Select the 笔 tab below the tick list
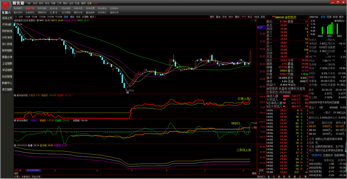The image size is (347, 179). 268,177
